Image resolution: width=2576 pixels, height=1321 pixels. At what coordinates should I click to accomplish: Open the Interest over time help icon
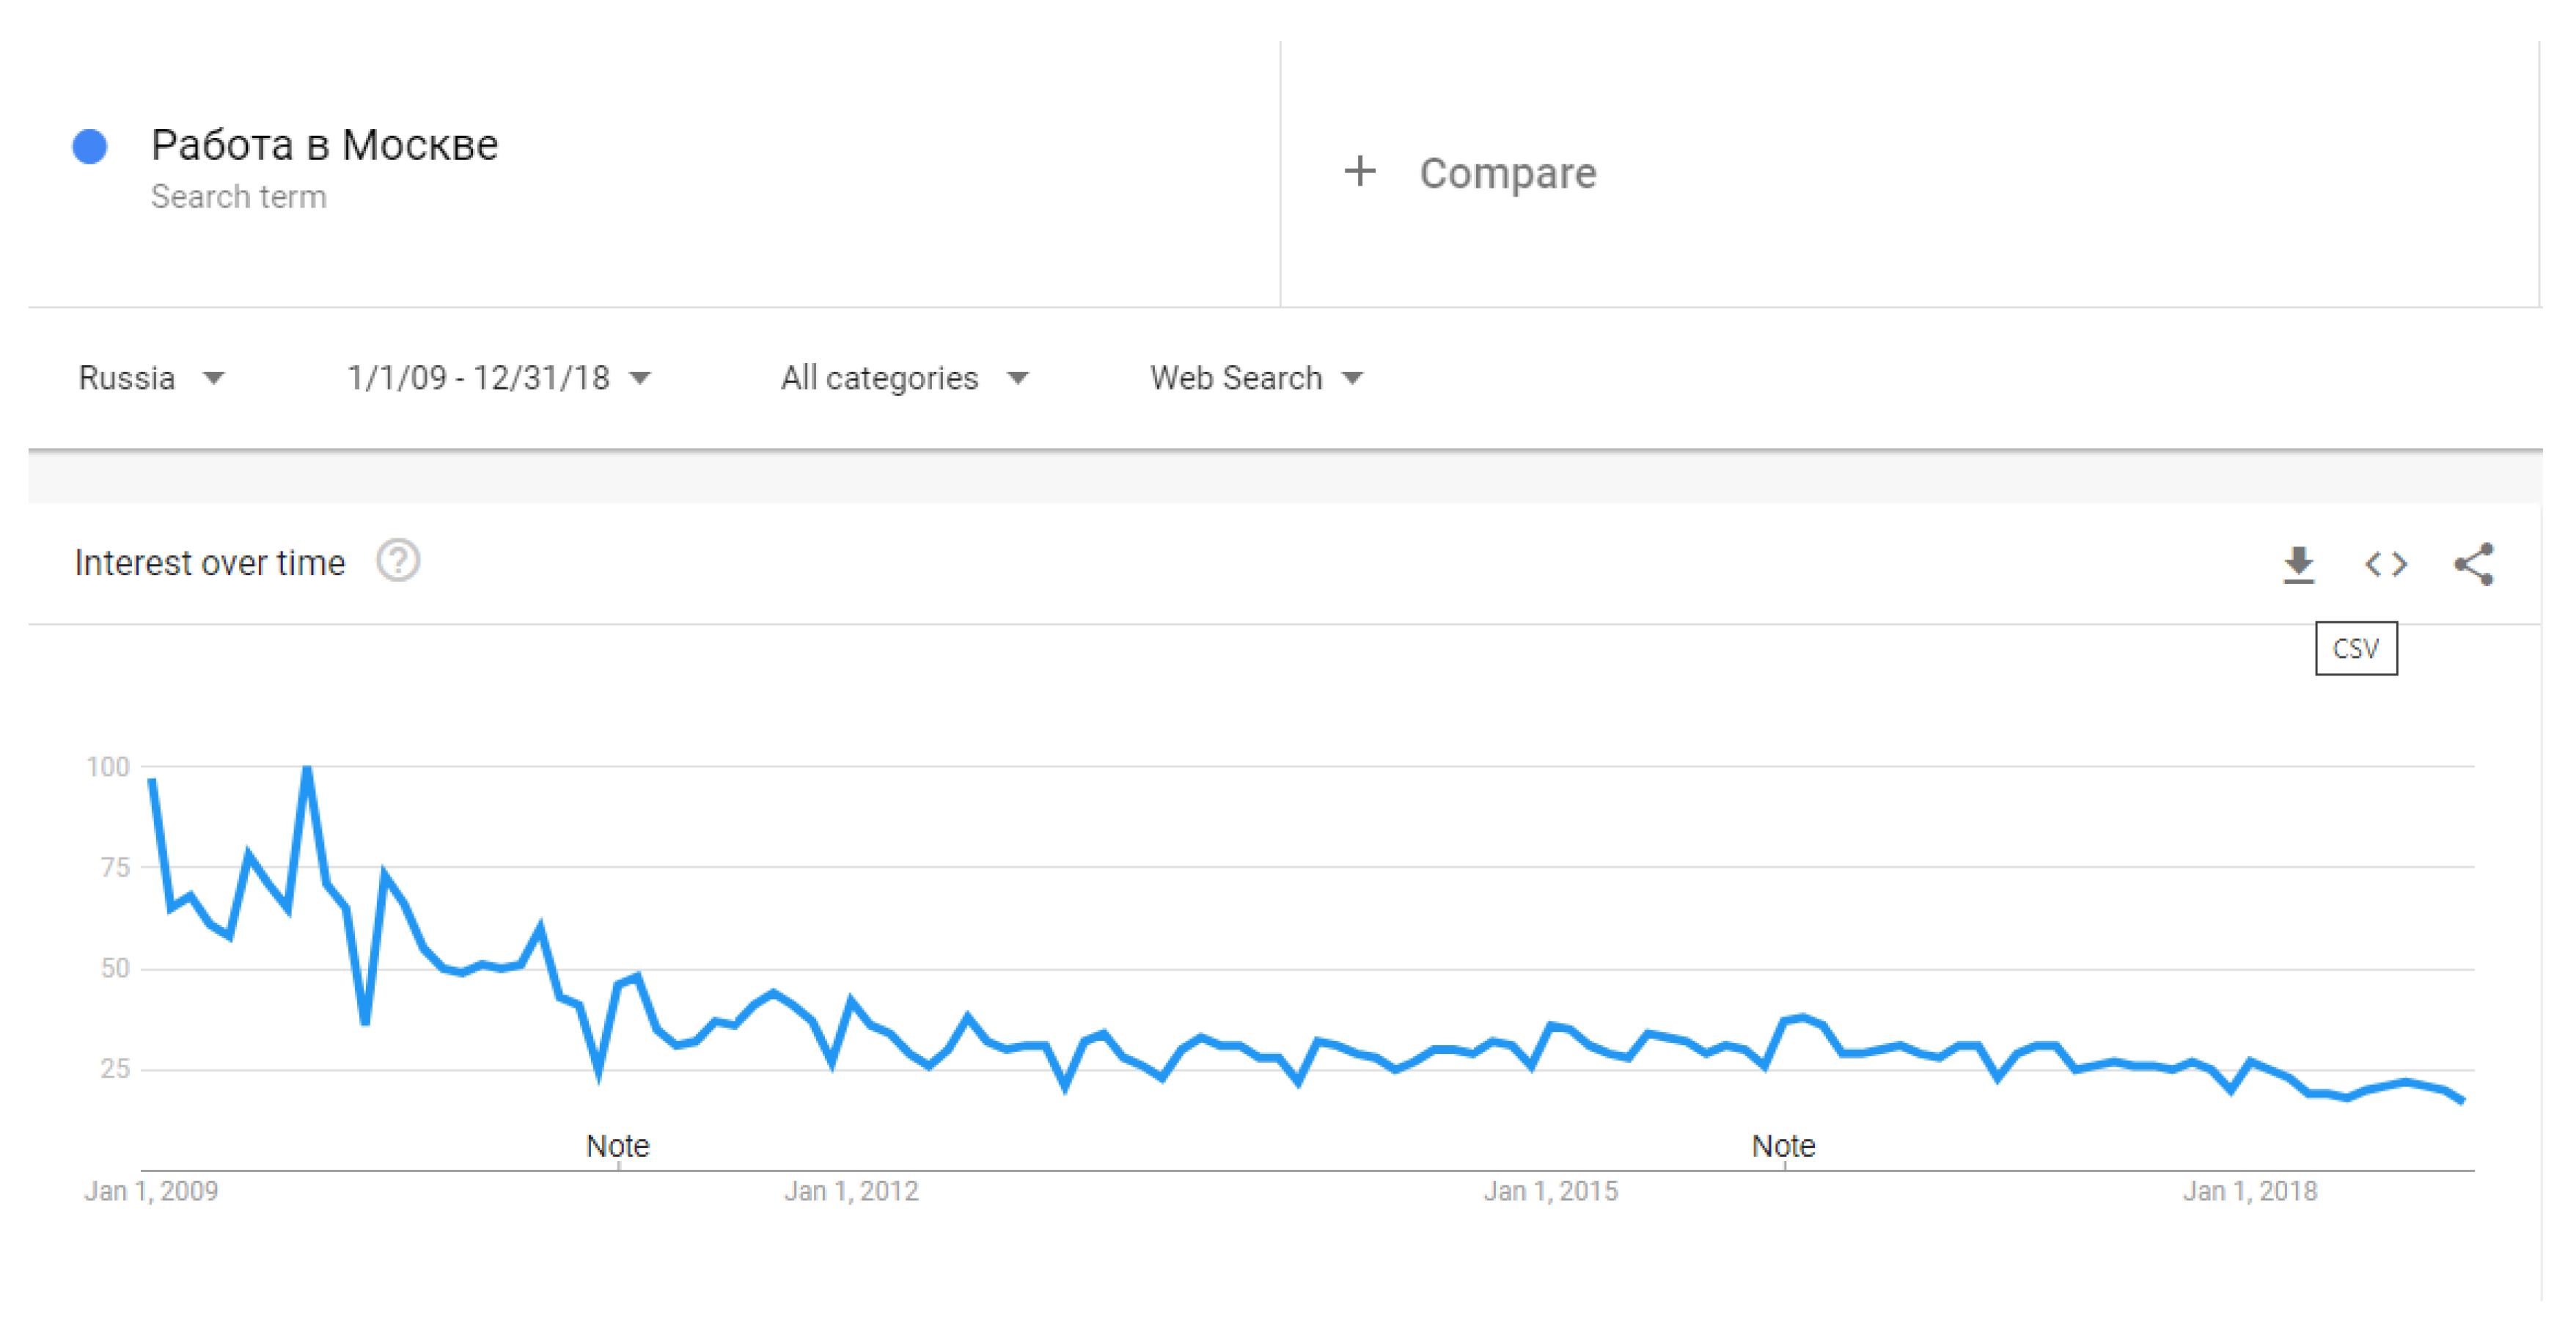[398, 561]
